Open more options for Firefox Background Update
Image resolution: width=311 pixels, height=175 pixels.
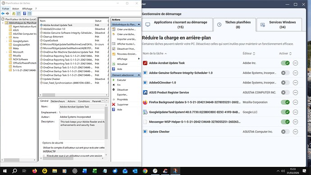[295, 102]
